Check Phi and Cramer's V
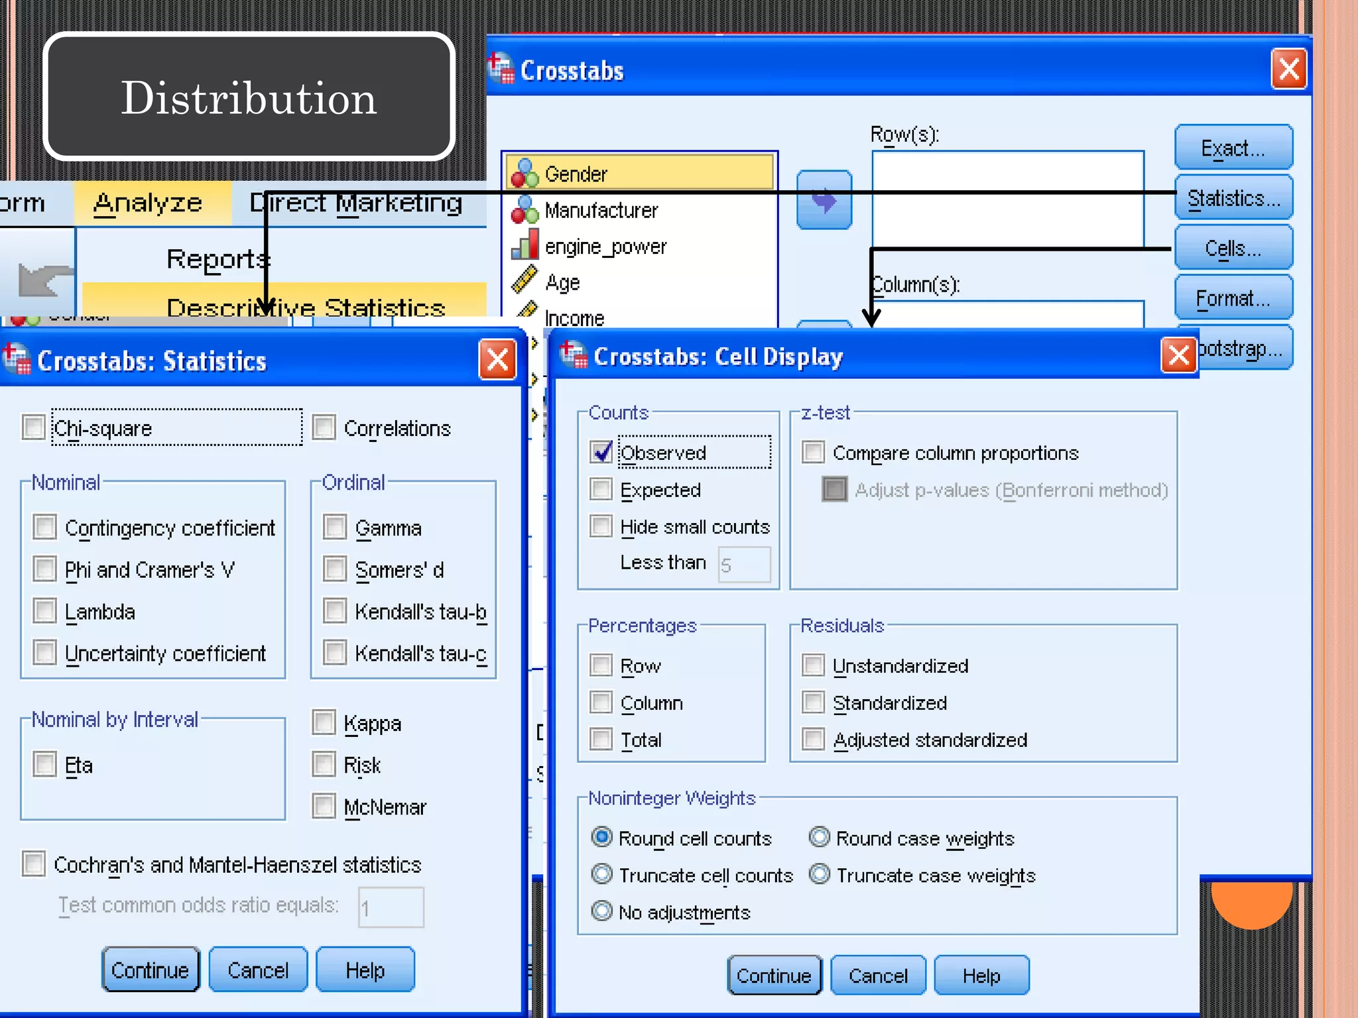The width and height of the screenshot is (1358, 1018). (x=44, y=569)
